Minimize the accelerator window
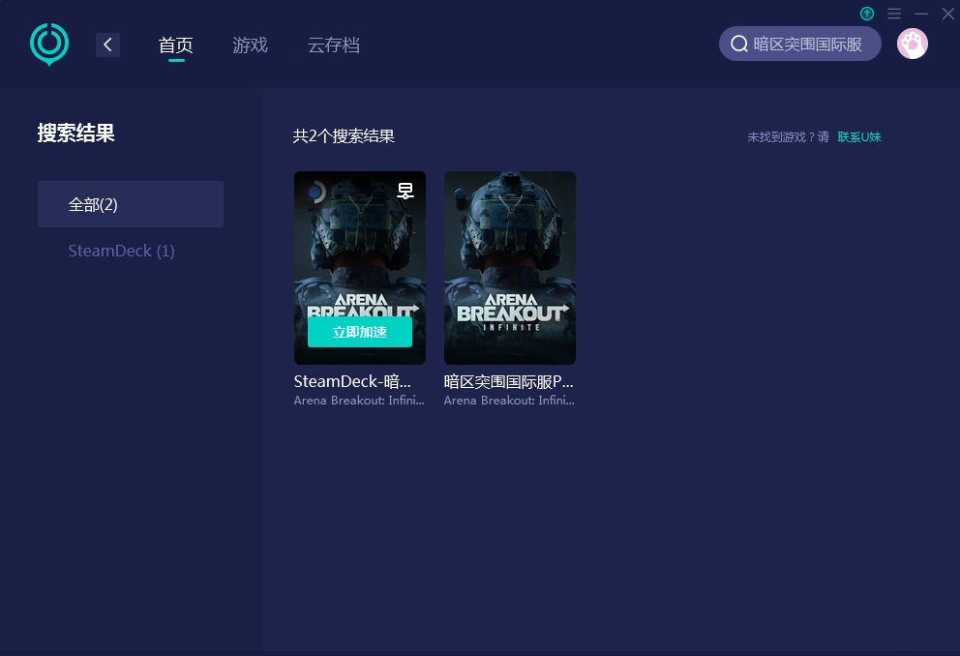Viewport: 960px width, 656px height. pos(921,14)
